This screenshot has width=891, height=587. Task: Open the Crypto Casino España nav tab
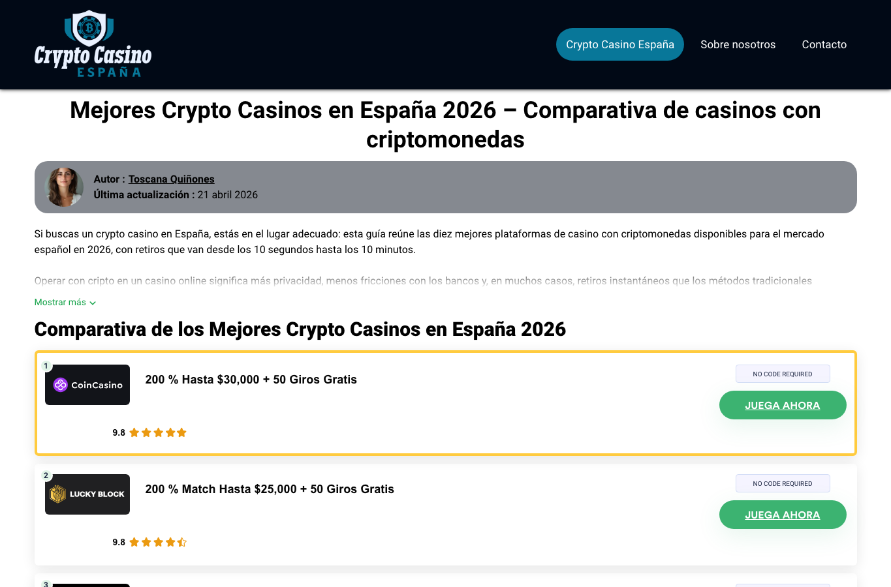click(620, 44)
